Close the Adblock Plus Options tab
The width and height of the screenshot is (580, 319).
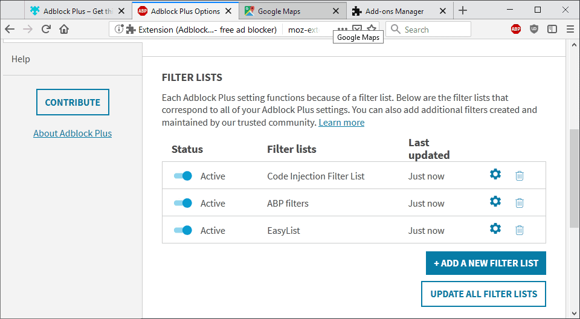(x=228, y=11)
